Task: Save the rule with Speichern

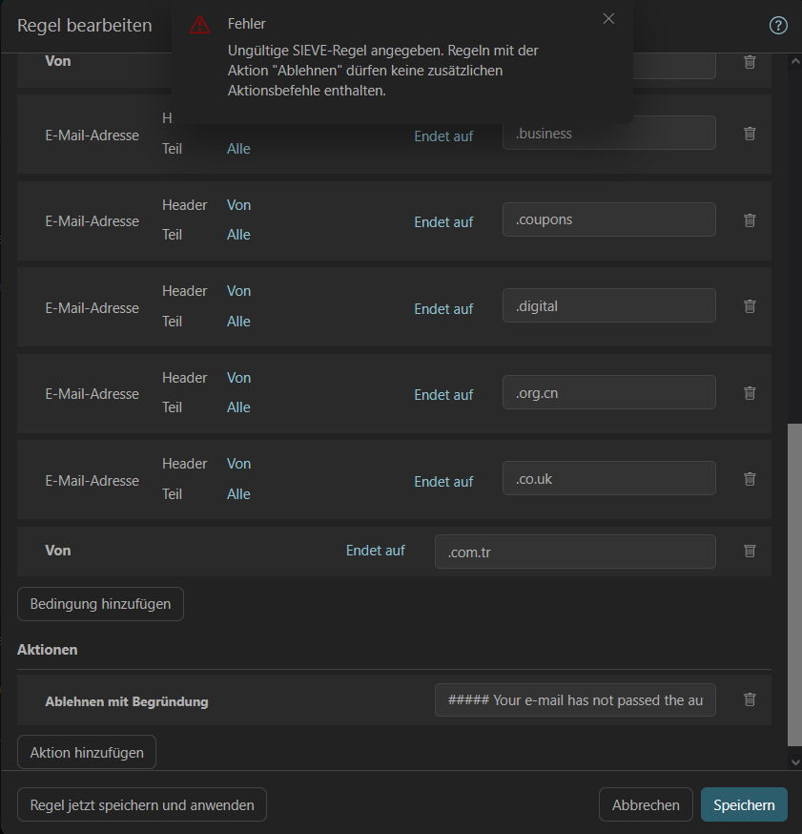Action: (744, 805)
